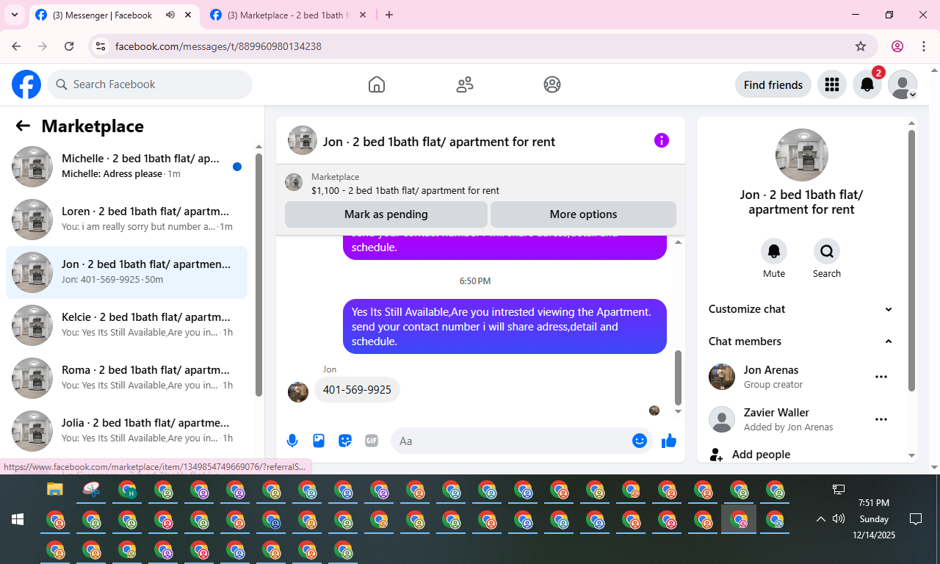This screenshot has width=940, height=564.
Task: Open Loren's conversation
Action: point(126,220)
